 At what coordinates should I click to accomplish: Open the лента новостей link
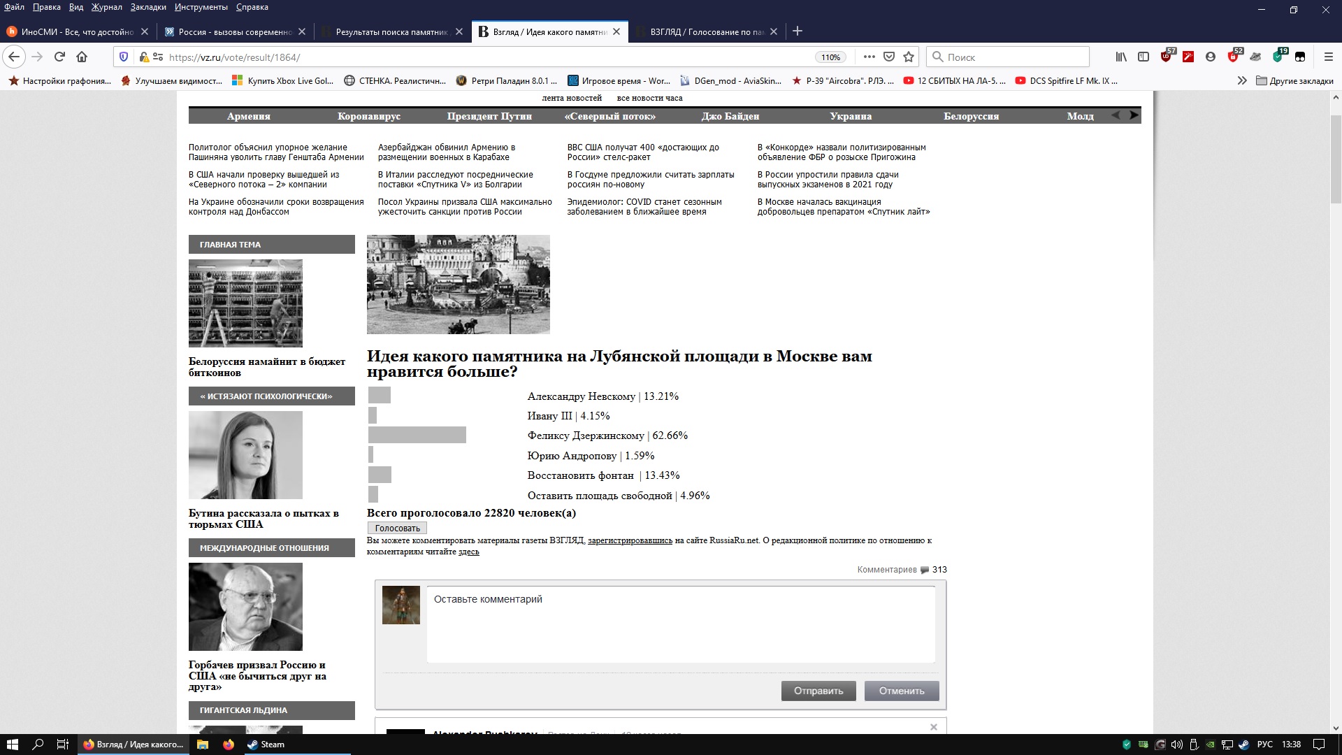tap(572, 98)
